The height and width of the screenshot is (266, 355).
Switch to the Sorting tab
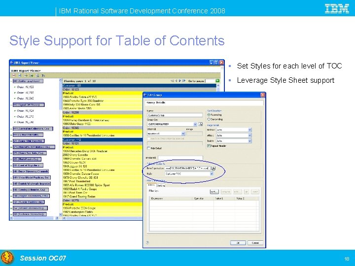tap(161, 185)
